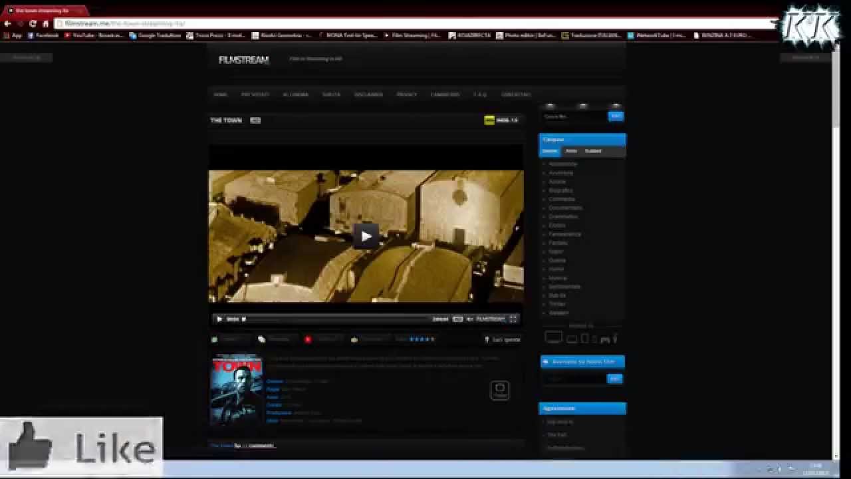Viewport: 851px width, 479px height.
Task: Click the browser back arrow
Action: point(7,23)
